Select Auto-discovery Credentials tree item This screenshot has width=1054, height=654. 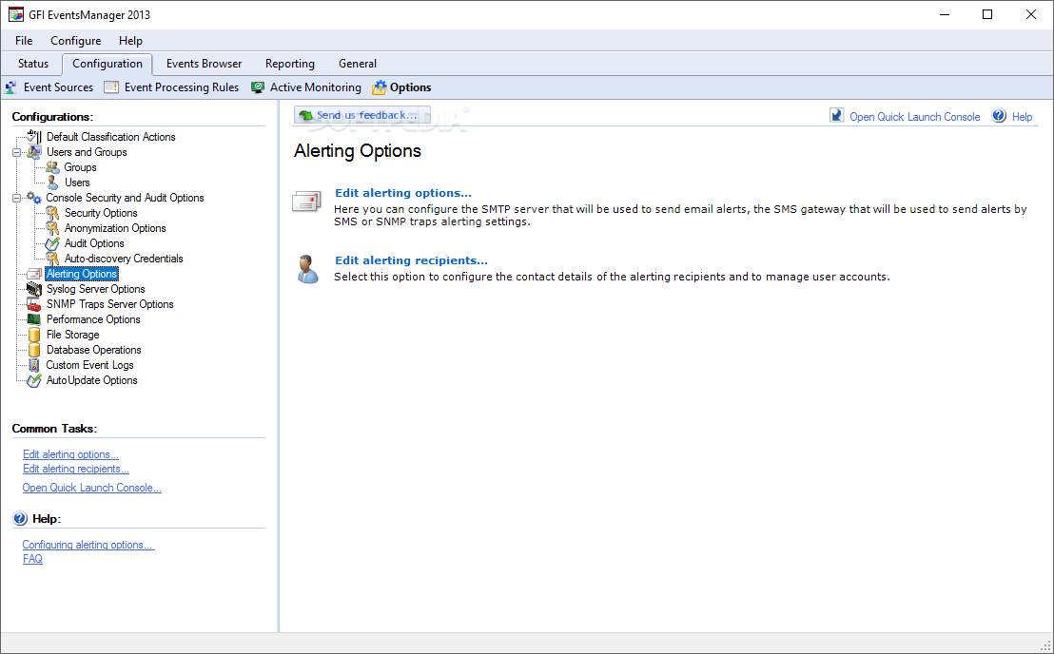124,259
